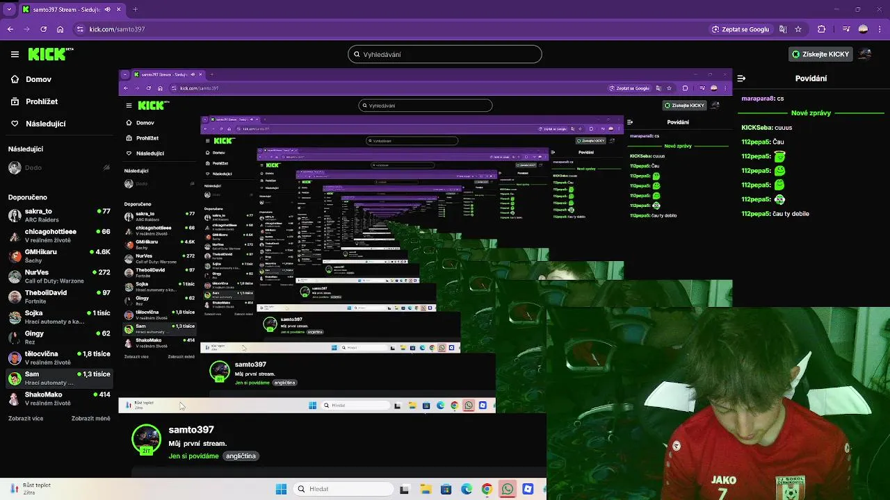
Task: Open recommended channel Sam
Action: (58, 378)
